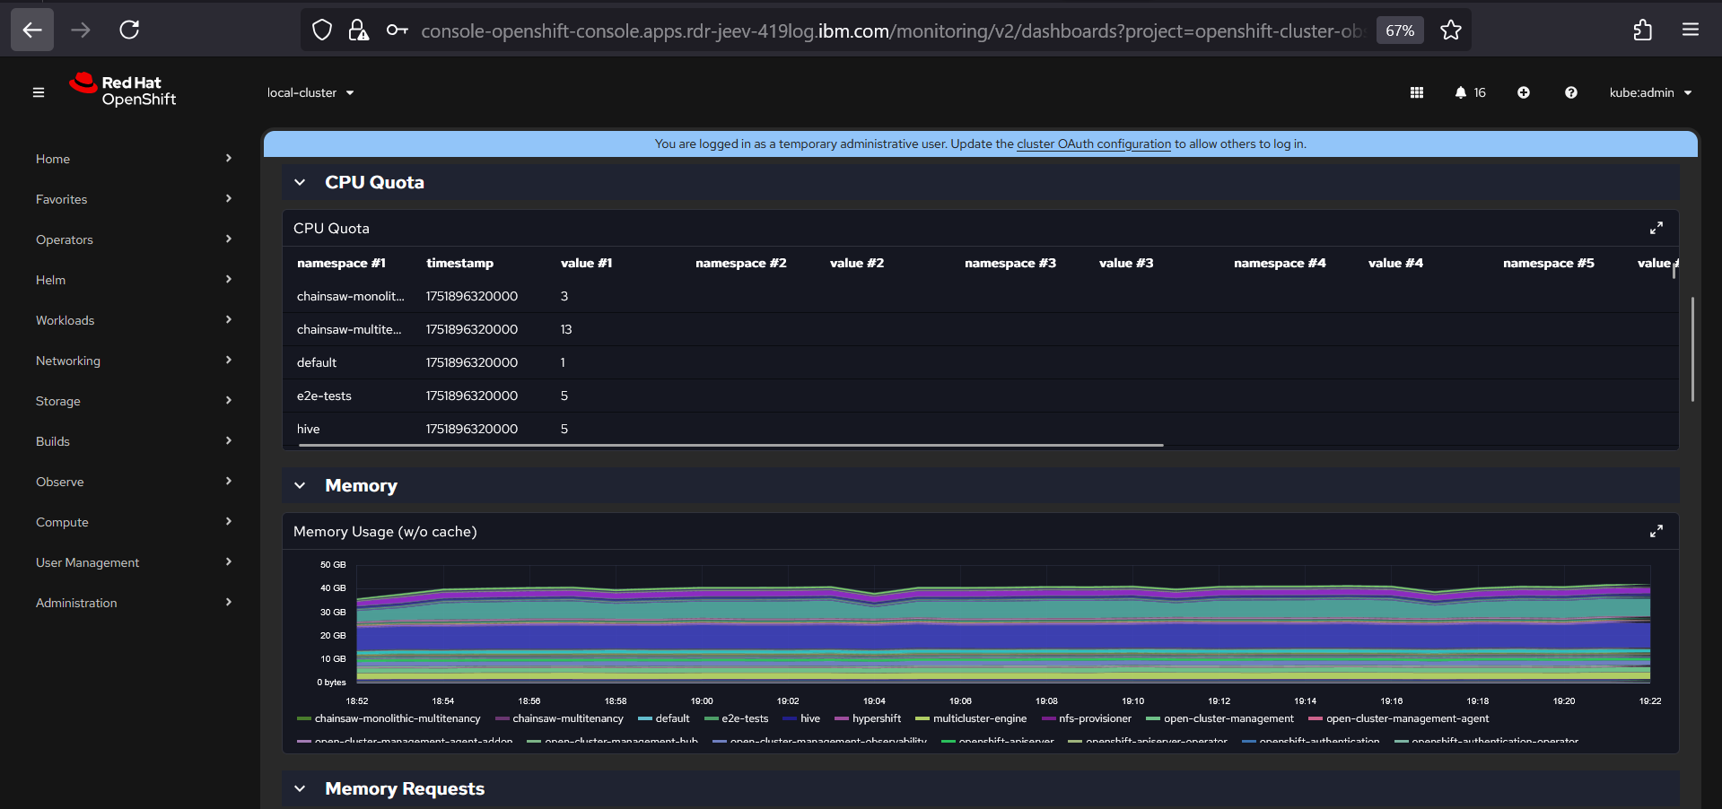Open the help question mark menu
This screenshot has height=809, width=1722.
pyautogui.click(x=1570, y=92)
